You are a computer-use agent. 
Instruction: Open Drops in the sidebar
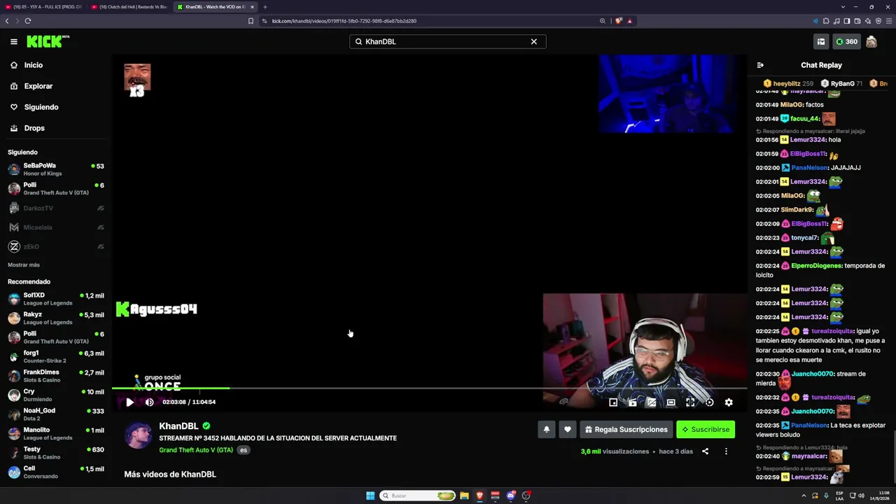coord(34,128)
